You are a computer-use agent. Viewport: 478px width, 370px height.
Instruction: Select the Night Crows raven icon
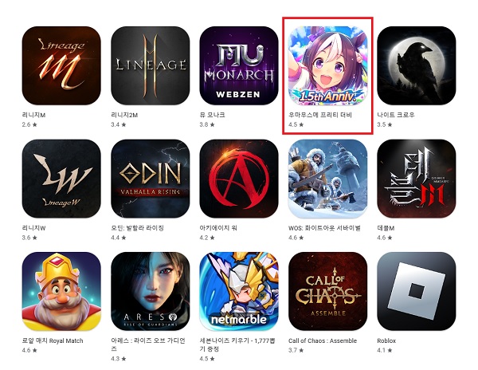pyautogui.click(x=417, y=65)
